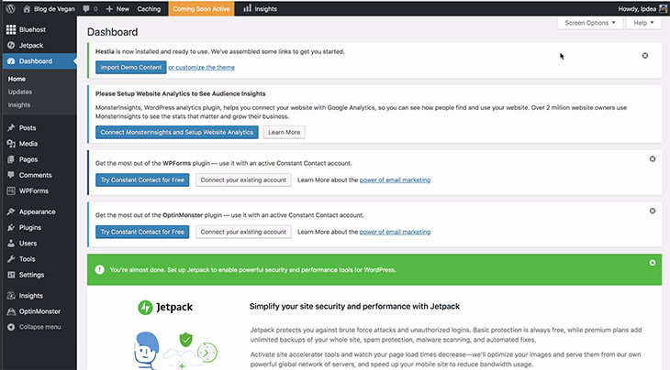Click the Coming Soon Active admin bar item
This screenshot has width=670, height=370.
201,8
